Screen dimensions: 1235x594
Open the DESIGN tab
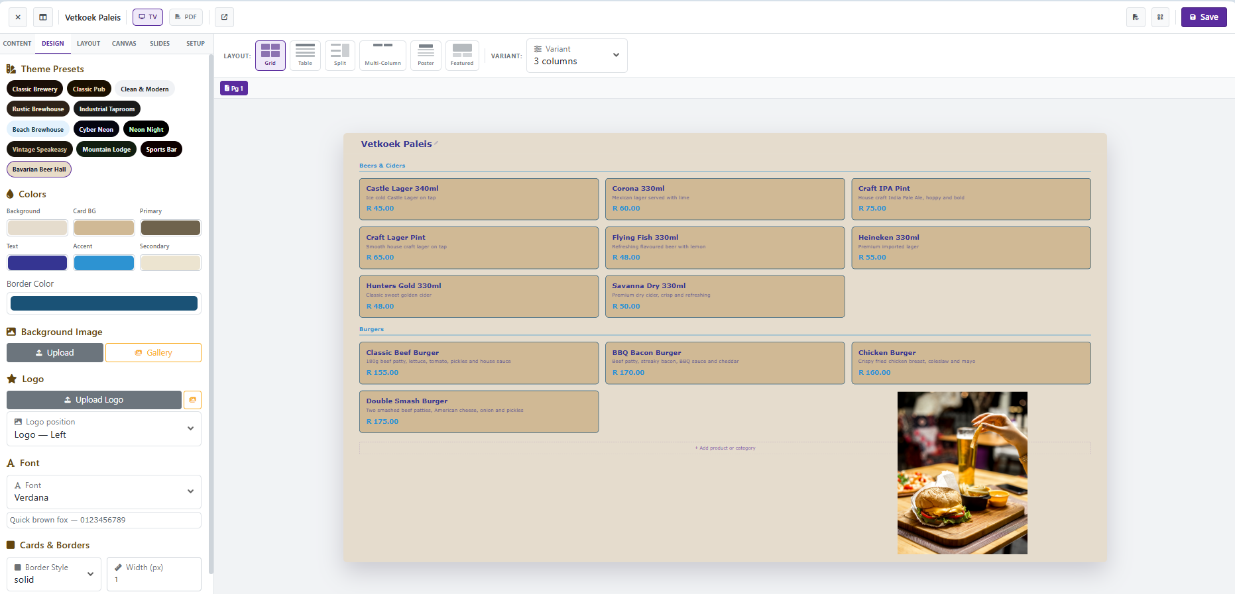(53, 44)
